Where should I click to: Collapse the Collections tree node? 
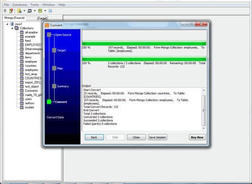12,28
